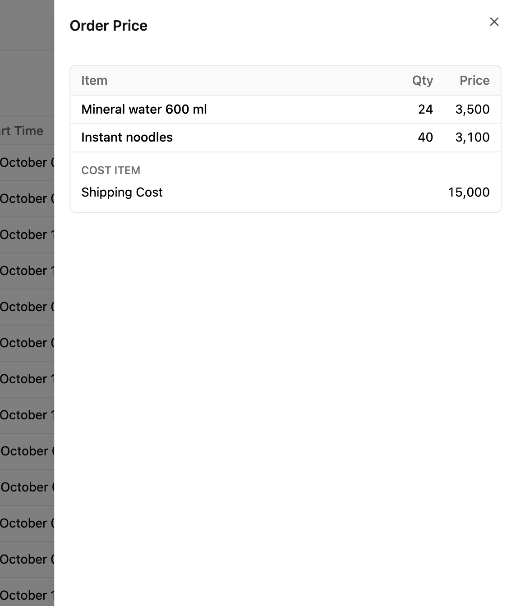The width and height of the screenshot is (516, 606).
Task: Click the COST ITEM section label
Action: (x=111, y=170)
